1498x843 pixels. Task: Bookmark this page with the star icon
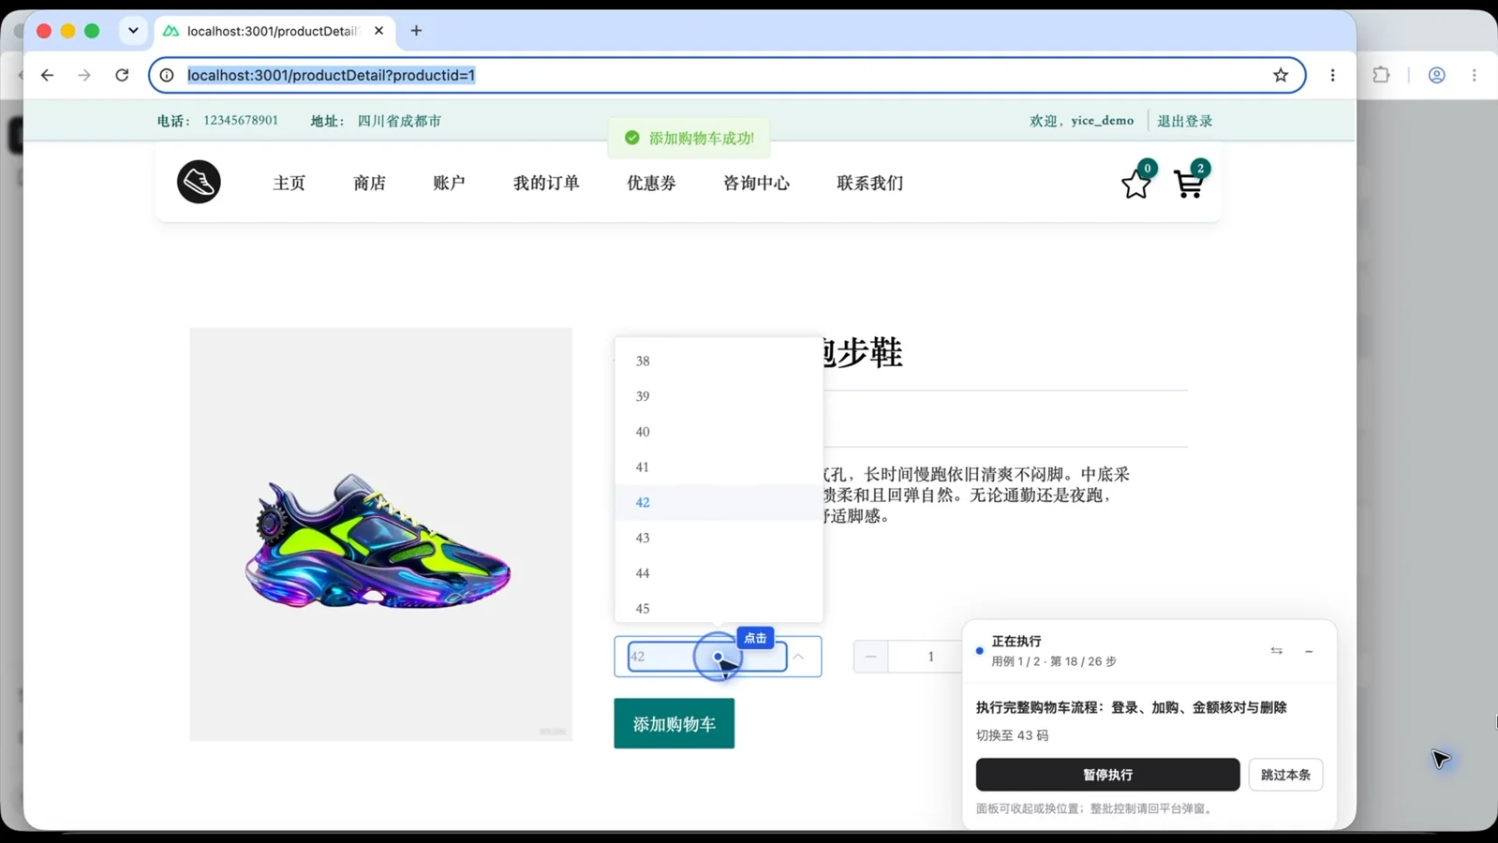(1281, 75)
